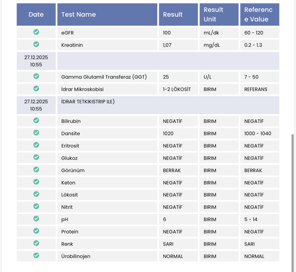Image resolution: width=296 pixels, height=272 pixels.
Task: Click the Dansite result value 1020
Action: tap(168, 134)
